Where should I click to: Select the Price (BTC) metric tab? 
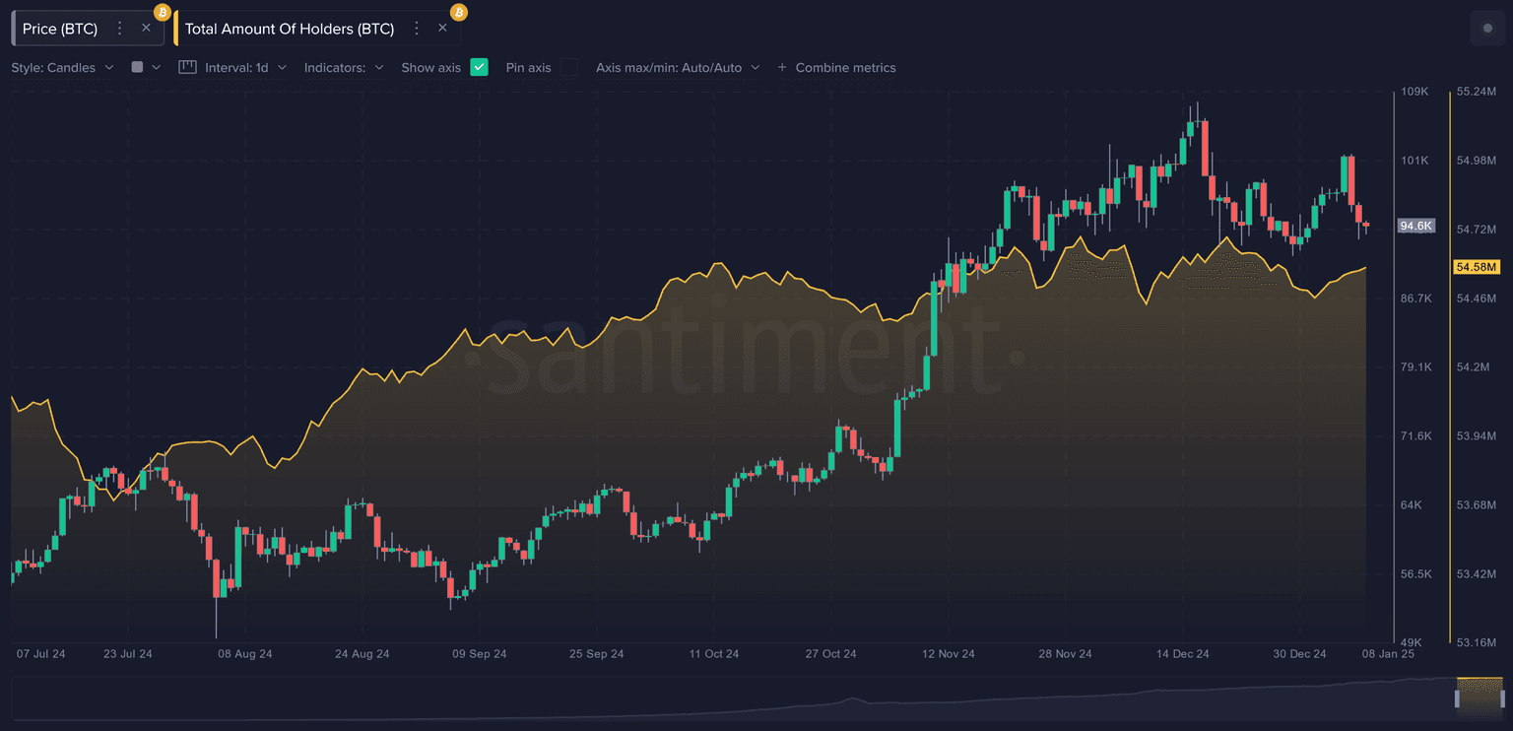click(60, 29)
